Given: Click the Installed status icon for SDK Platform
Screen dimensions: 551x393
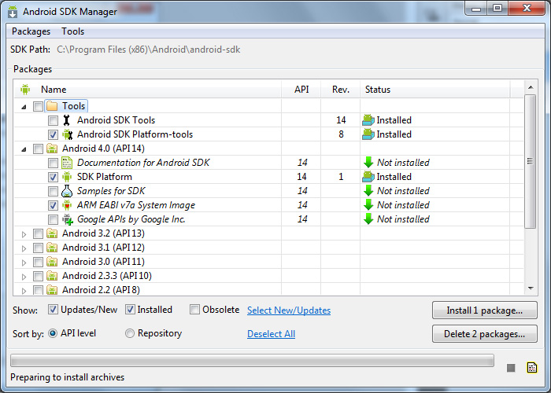Looking at the screenshot, I should click(x=368, y=177).
